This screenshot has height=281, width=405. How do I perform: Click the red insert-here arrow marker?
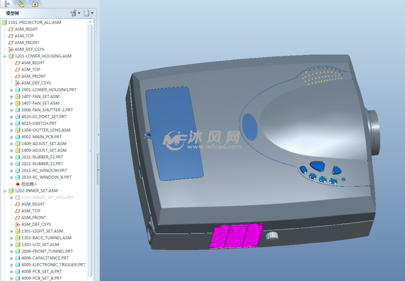click(x=17, y=184)
